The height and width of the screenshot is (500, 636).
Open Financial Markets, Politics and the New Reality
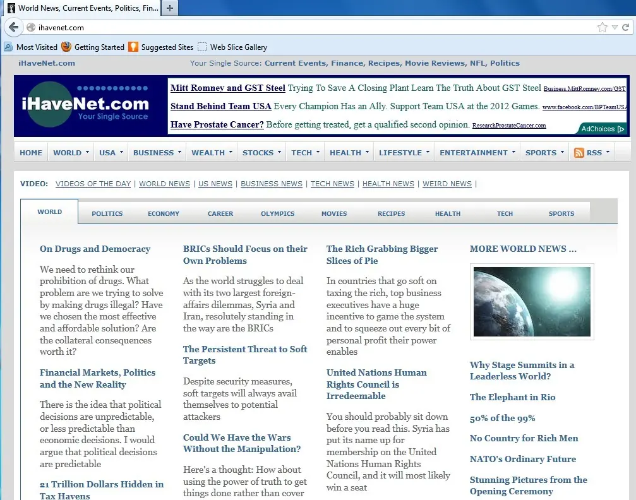coord(97,378)
